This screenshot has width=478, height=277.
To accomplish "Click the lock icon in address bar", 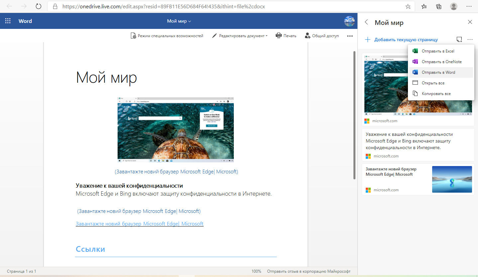I will (55, 6).
